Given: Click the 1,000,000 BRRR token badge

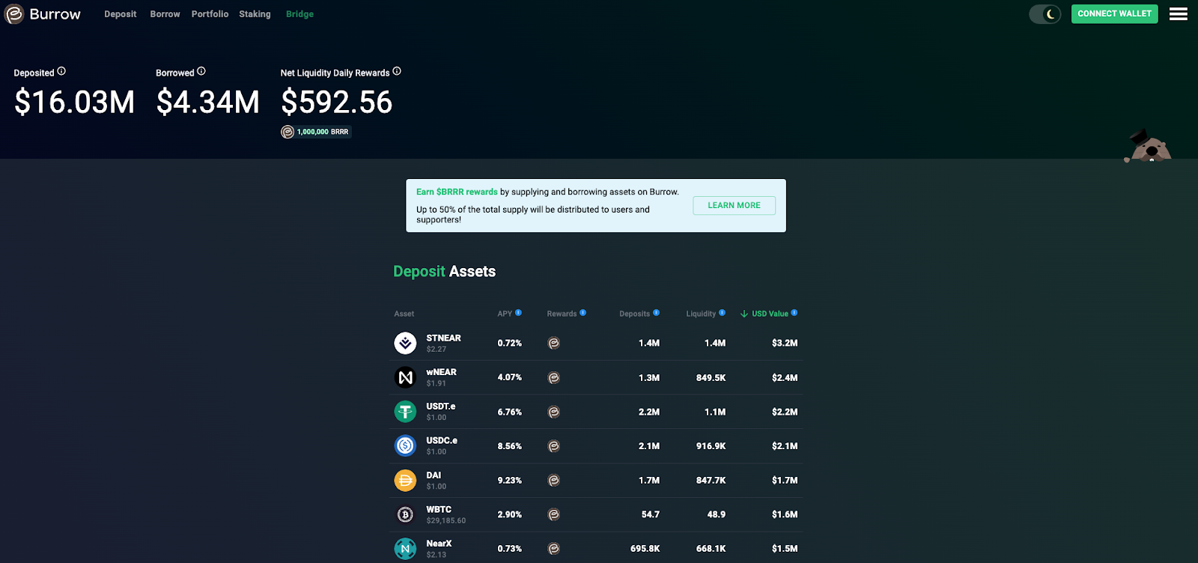Looking at the screenshot, I should click(316, 132).
